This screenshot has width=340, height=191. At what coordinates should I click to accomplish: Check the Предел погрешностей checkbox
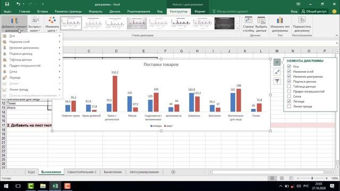click(x=289, y=91)
